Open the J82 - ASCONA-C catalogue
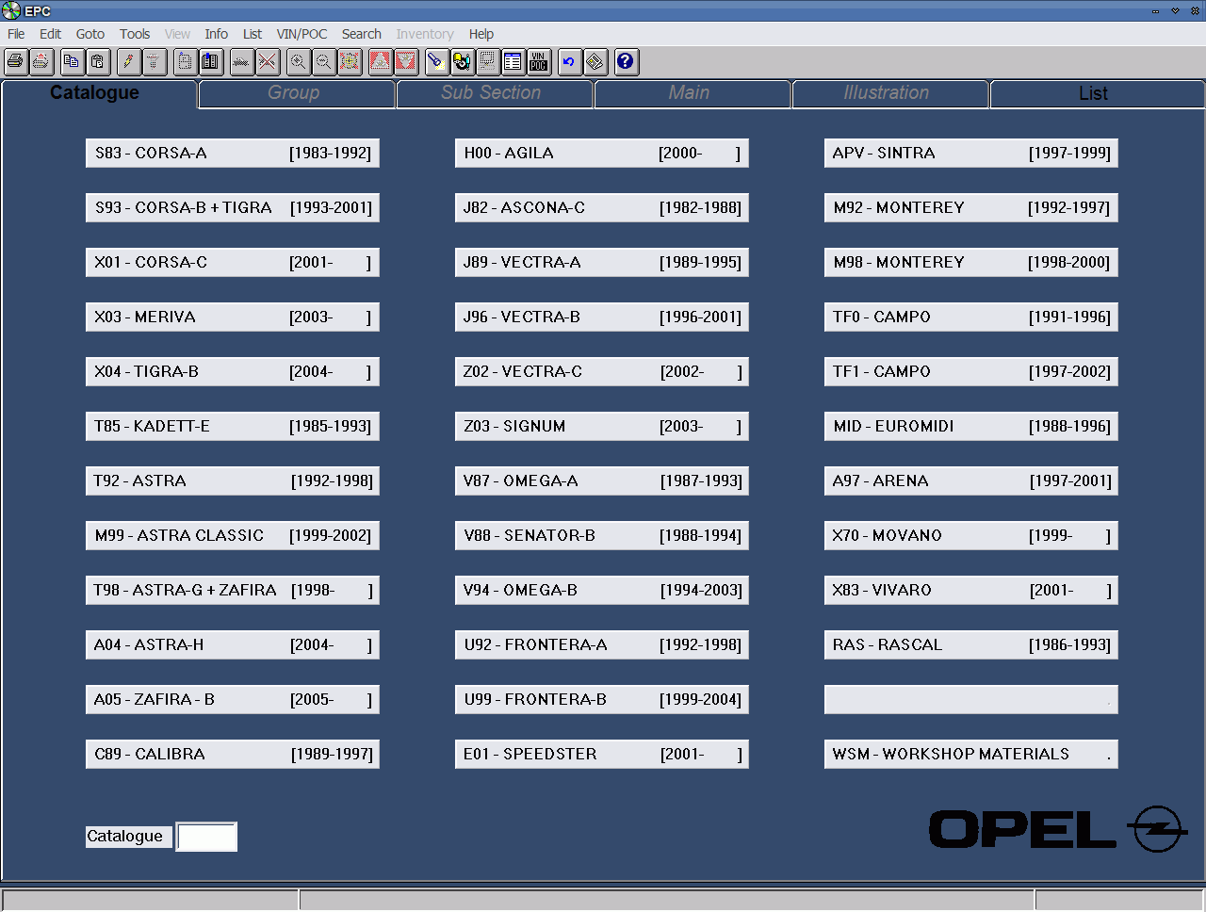This screenshot has height=912, width=1206. click(x=602, y=208)
